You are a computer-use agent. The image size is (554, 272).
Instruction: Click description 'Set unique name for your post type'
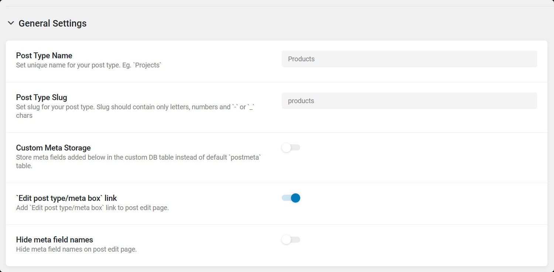[89, 65]
